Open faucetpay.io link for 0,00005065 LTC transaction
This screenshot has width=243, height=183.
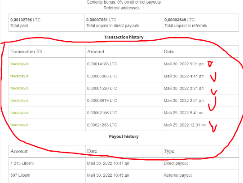[19, 76]
